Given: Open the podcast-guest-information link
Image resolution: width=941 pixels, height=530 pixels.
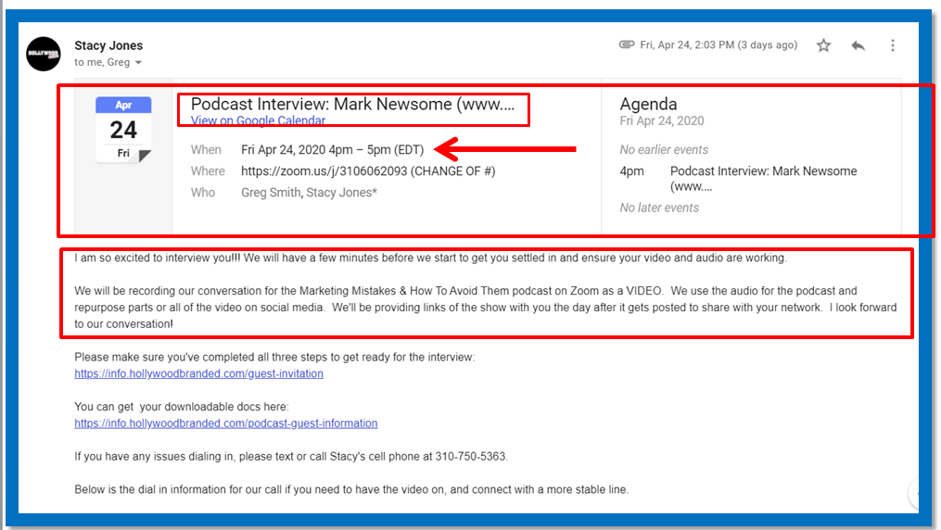Looking at the screenshot, I should click(225, 423).
